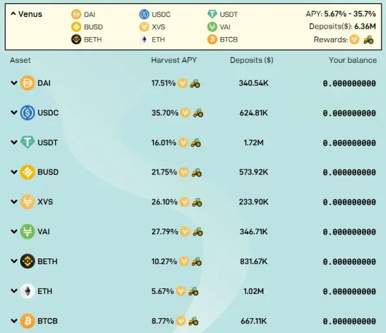The width and height of the screenshot is (386, 333).
Task: Click the BETH icon in Venus header
Action: (x=76, y=40)
